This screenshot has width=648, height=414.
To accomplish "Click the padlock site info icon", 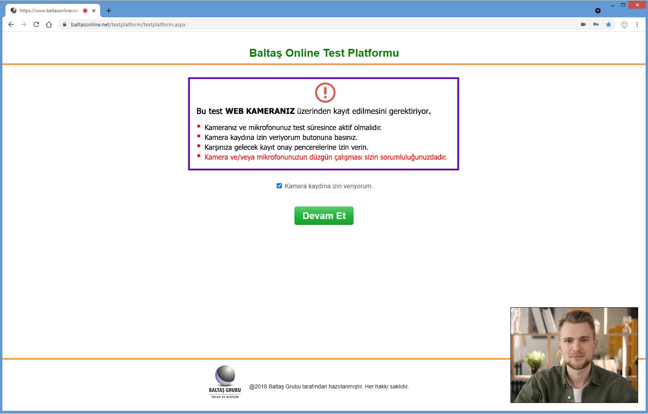I will pyautogui.click(x=65, y=24).
